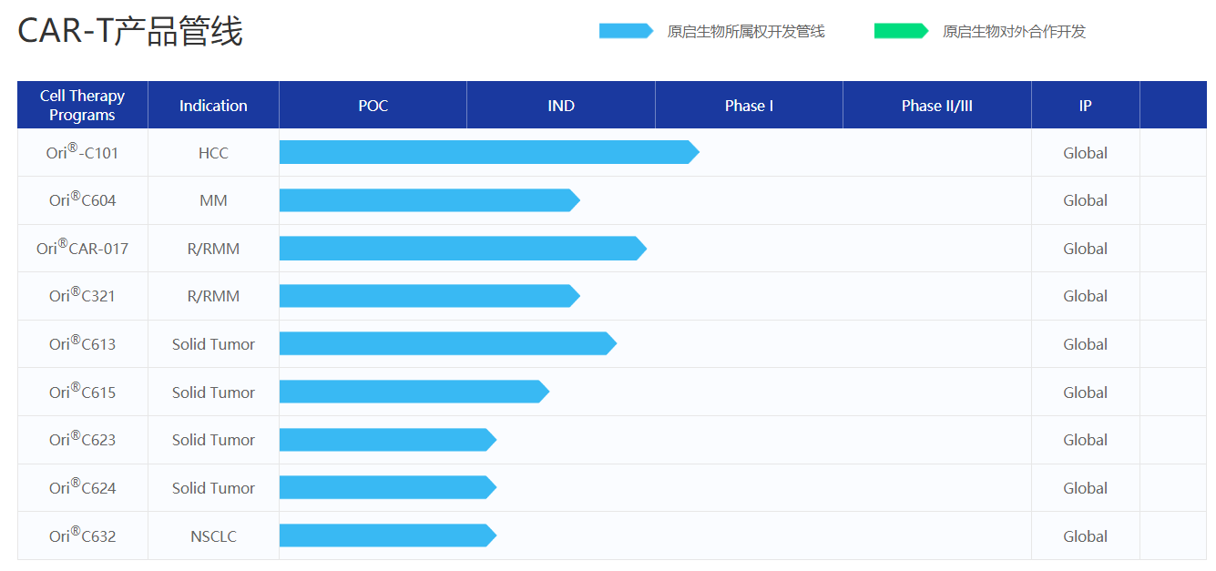Image resolution: width=1216 pixels, height=571 pixels.
Task: Open the Ori C321 program name
Action: [x=82, y=296]
